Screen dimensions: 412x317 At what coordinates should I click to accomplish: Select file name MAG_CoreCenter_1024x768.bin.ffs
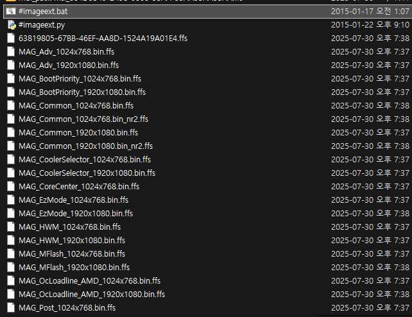coord(79,187)
